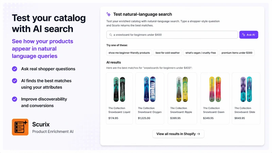The image size is (272, 153).
Task: Open the Snowboard: Dawn product image
Action: pyautogui.click(x=215, y=89)
